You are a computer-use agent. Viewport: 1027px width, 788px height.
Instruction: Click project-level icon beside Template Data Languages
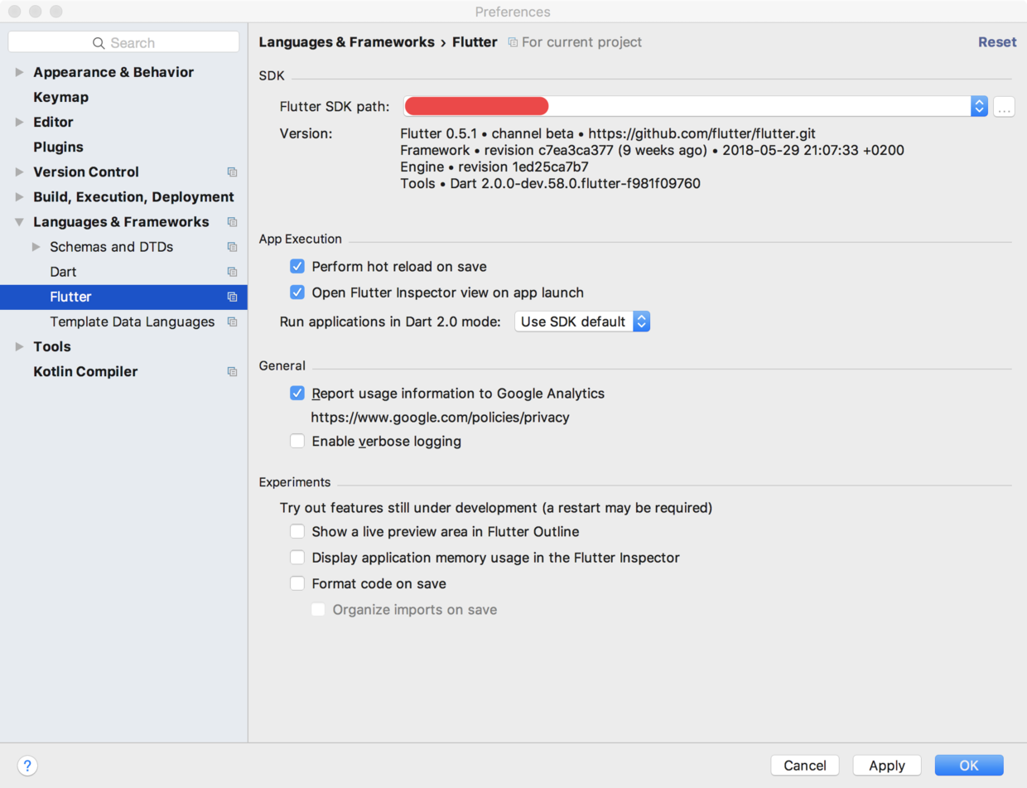232,322
